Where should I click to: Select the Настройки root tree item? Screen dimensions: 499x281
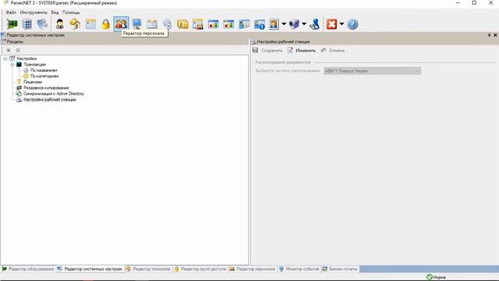point(27,59)
